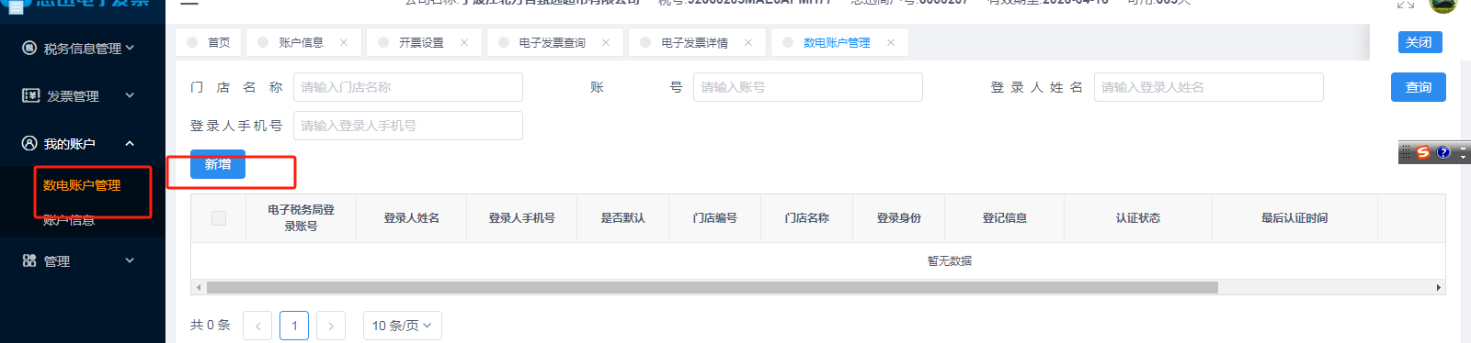1471x343 pixels.
Task: Focus the 门店名称 input field
Action: [408, 87]
